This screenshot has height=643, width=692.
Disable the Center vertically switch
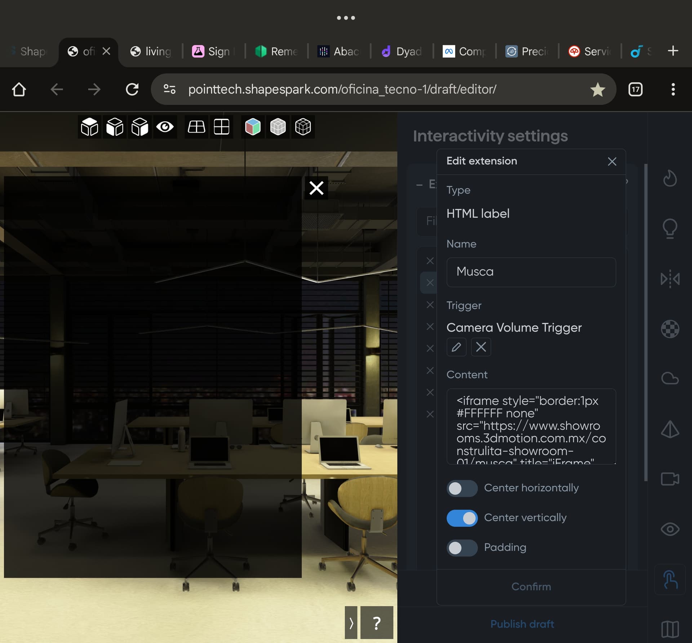pos(462,518)
